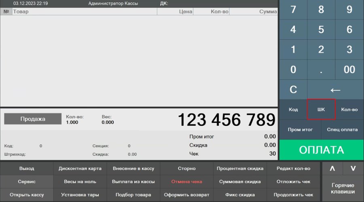
Task: Tap digit 1 on the numeric keypad
Action: point(293,49)
